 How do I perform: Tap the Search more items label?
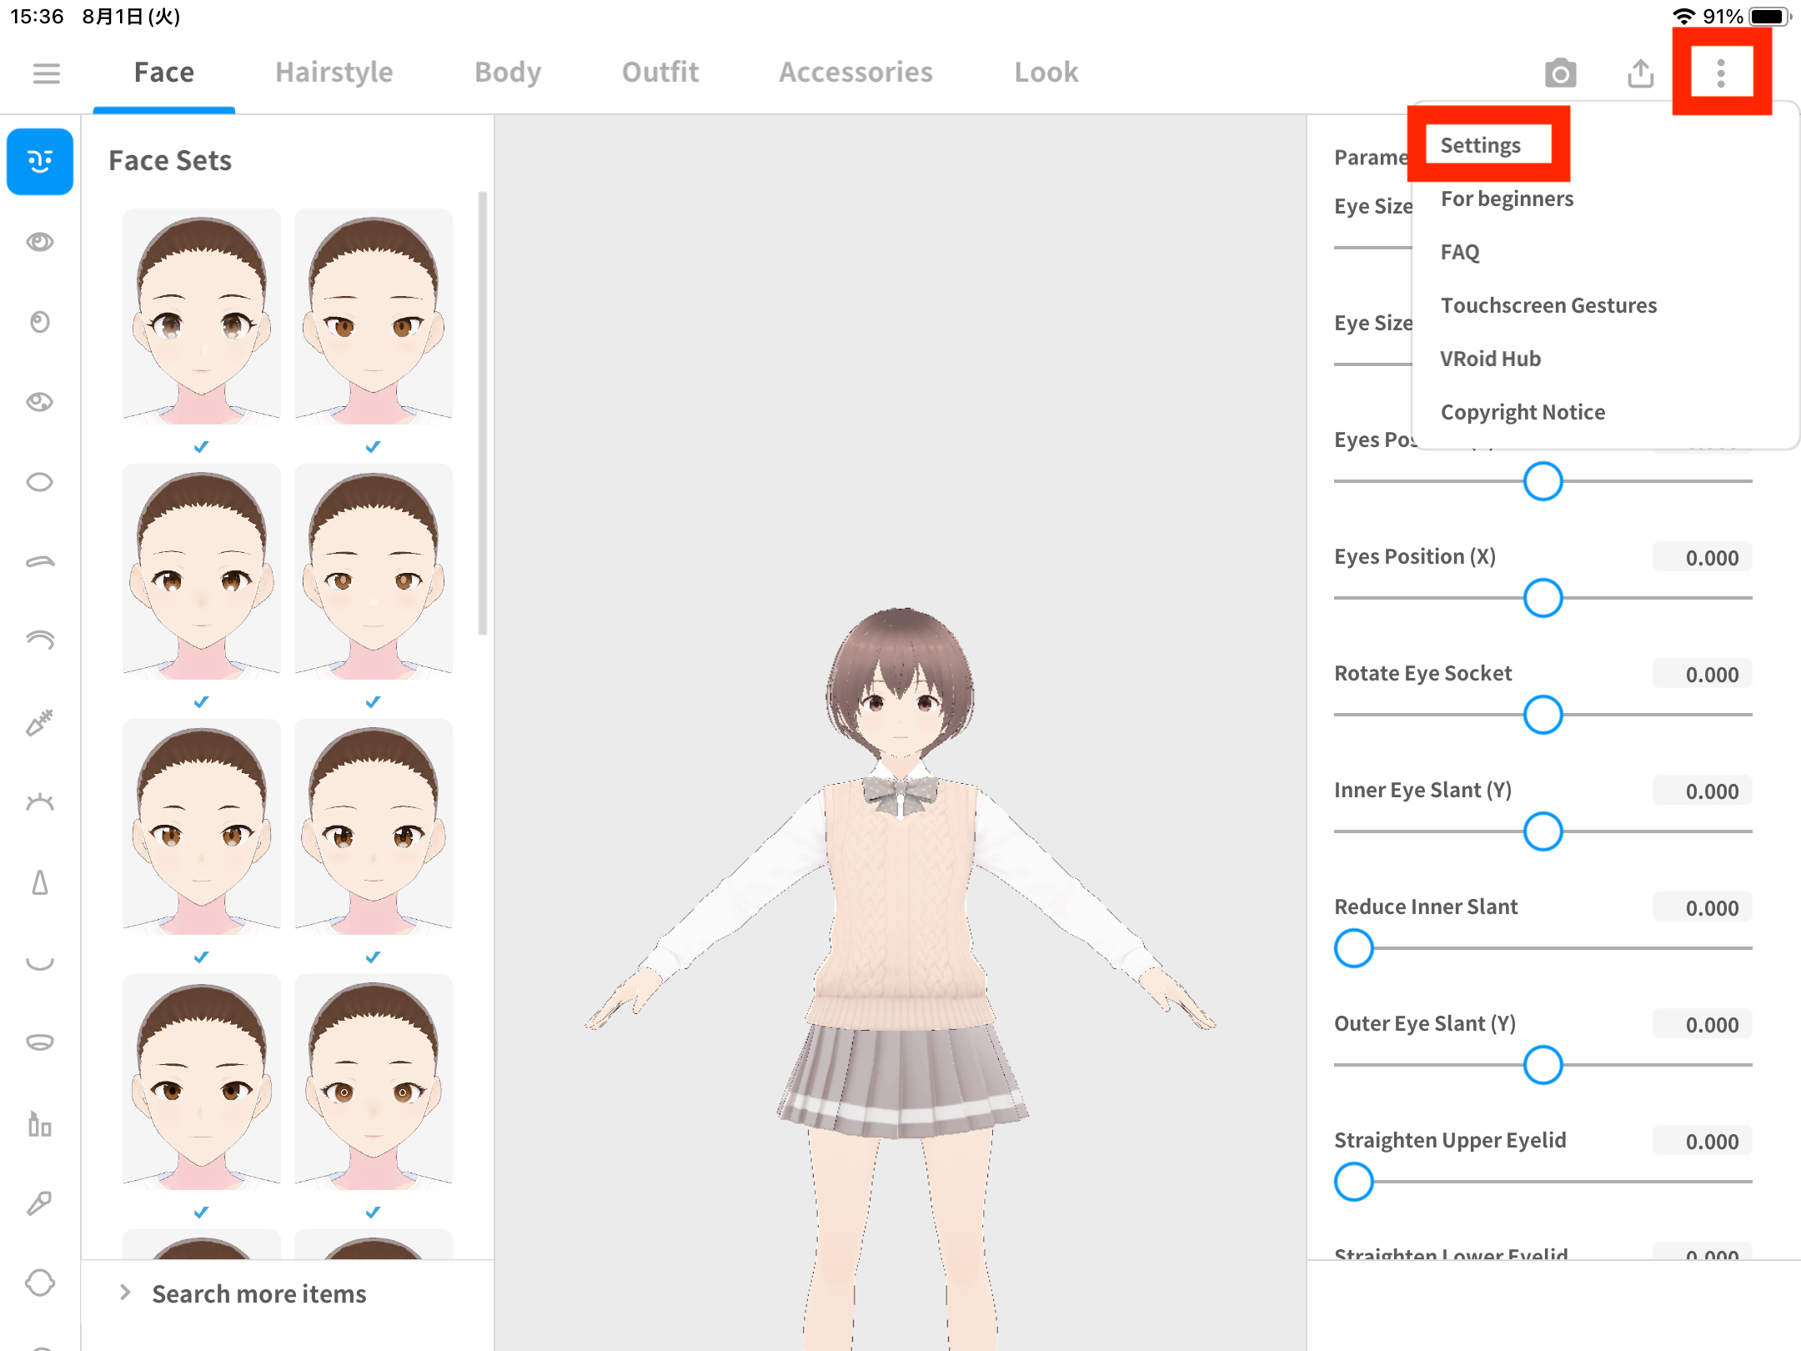coord(259,1293)
